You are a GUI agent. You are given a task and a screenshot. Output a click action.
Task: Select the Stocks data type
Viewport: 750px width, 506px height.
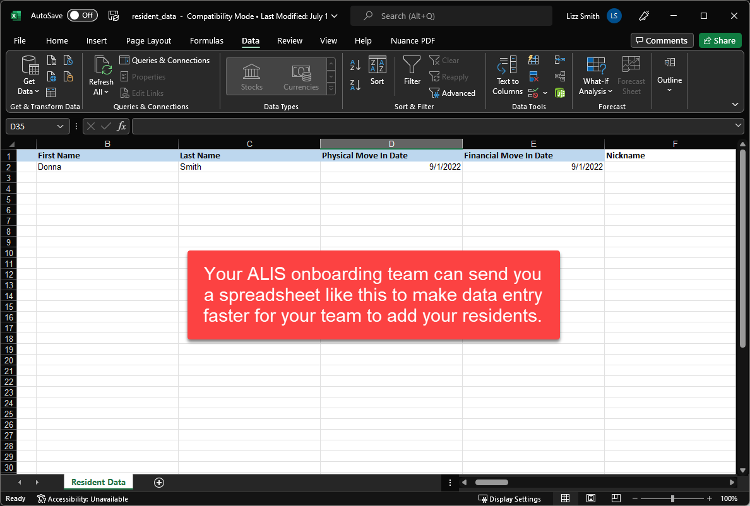[252, 77]
